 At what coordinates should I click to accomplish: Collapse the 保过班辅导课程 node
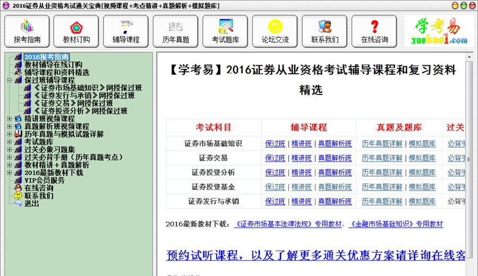10,81
